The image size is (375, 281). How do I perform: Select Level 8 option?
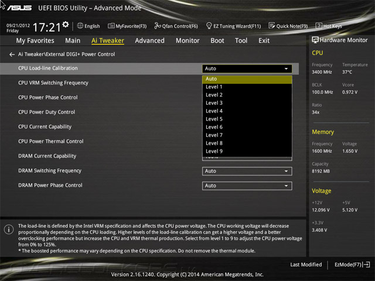[x=247, y=143]
